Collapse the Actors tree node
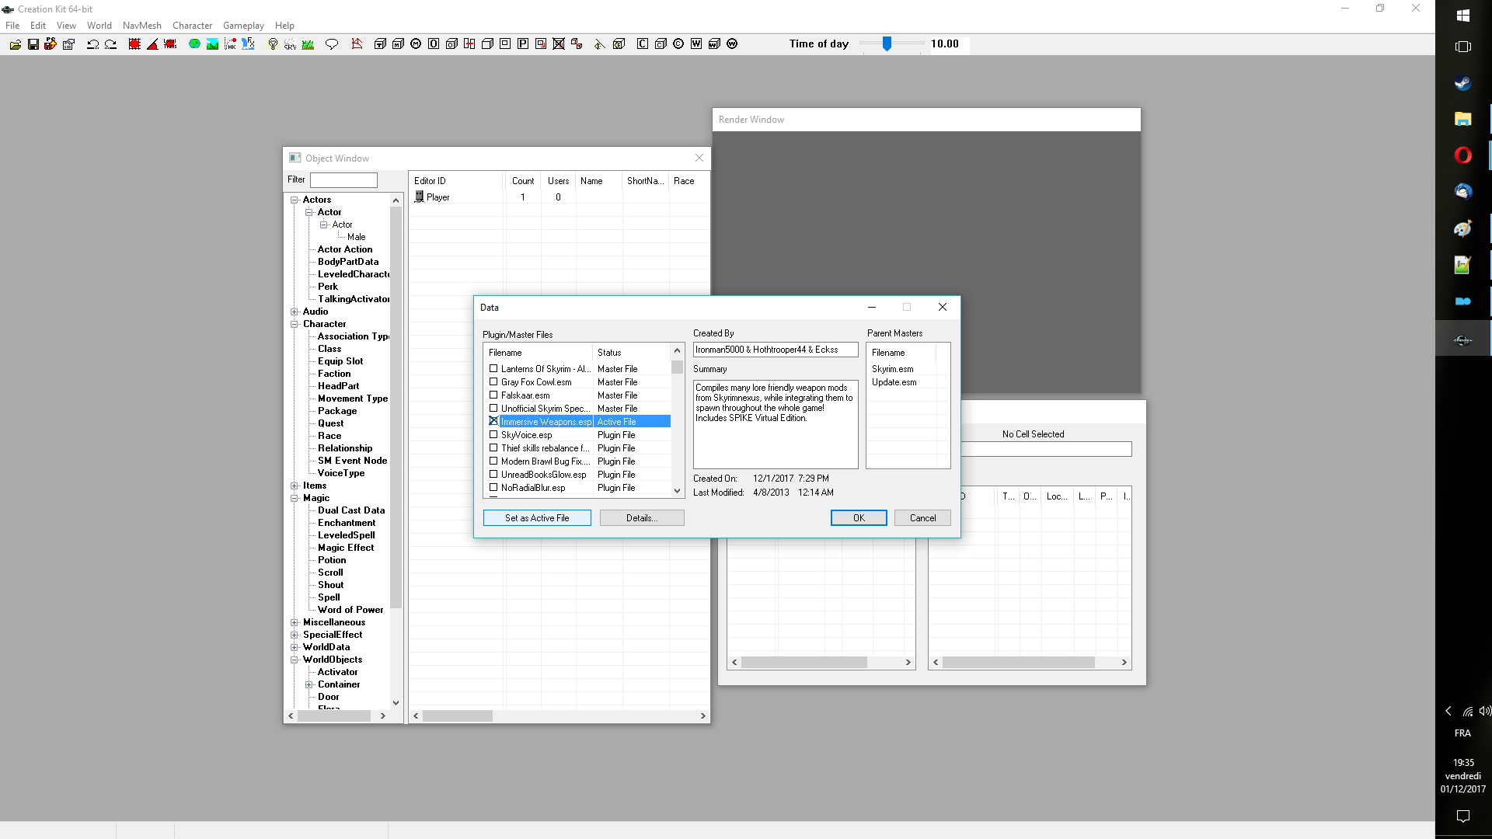 (295, 200)
